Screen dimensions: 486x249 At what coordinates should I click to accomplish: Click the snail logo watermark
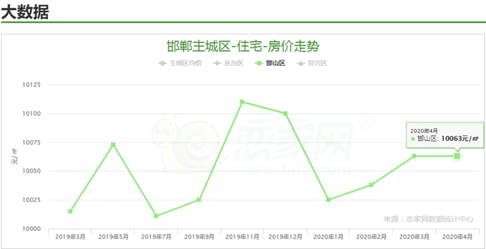pyautogui.click(x=186, y=142)
